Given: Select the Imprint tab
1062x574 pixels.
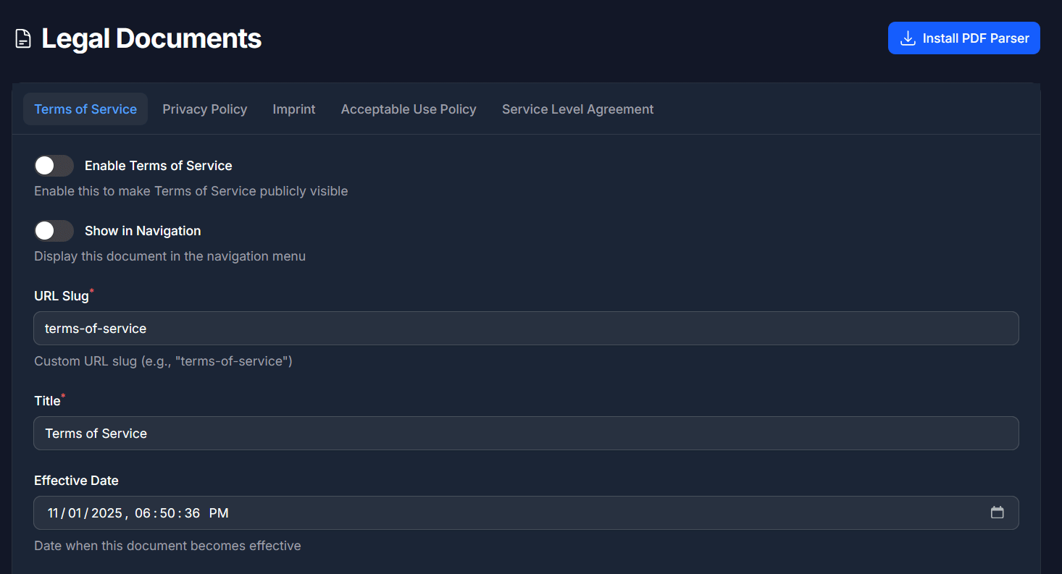Looking at the screenshot, I should point(293,109).
